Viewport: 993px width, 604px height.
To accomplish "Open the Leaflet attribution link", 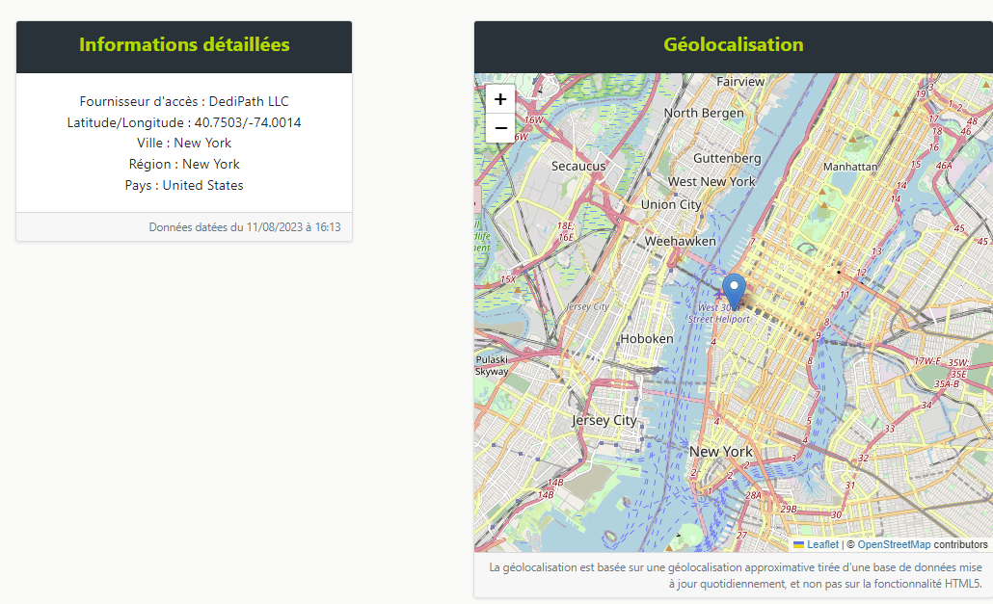I will pos(822,544).
